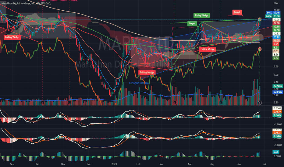Viewport: 284px width, 167px height.
Task: Click the red 9.95 price label
Action: click(277, 44)
